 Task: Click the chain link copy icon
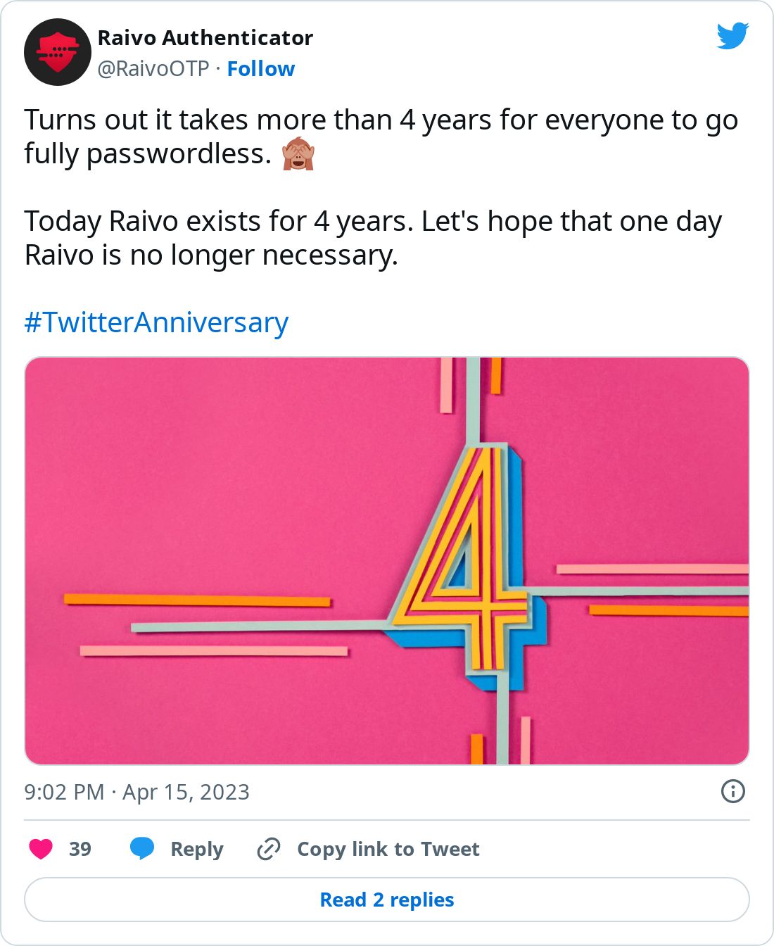coord(269,849)
